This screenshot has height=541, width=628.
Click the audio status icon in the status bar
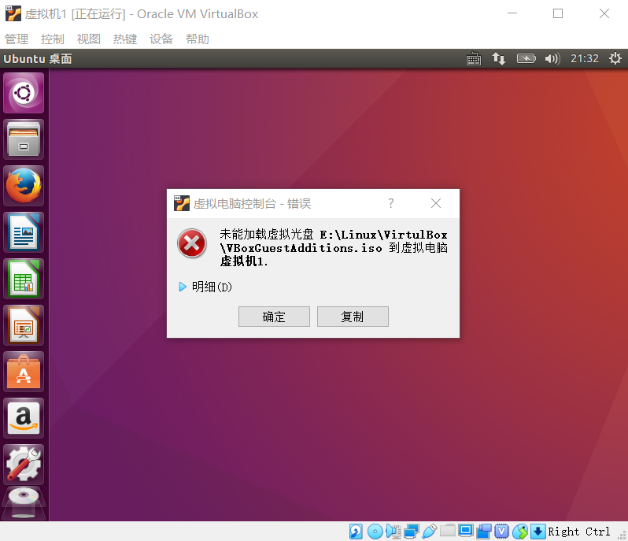point(393,532)
